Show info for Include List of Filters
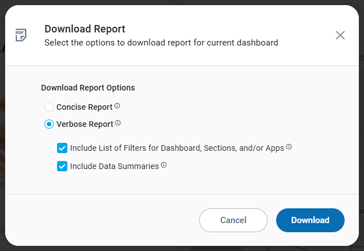The image size is (364, 251). (289, 147)
